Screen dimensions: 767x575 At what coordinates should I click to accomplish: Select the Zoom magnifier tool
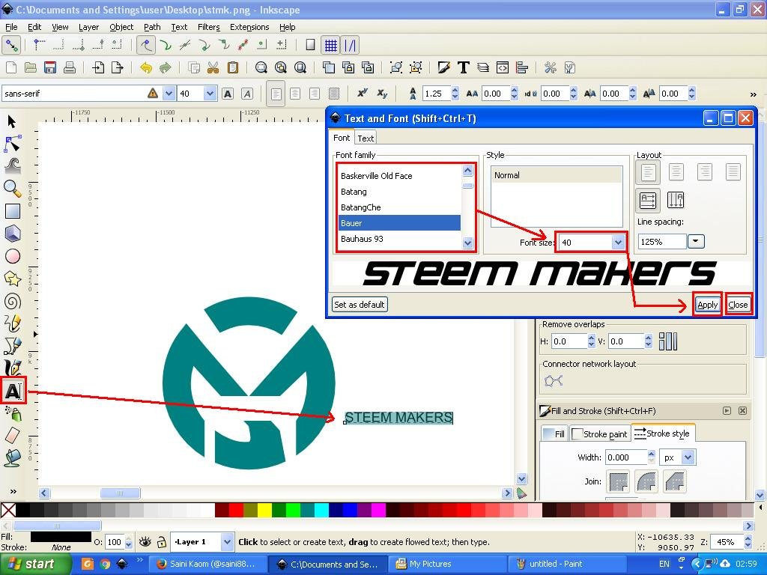point(12,188)
